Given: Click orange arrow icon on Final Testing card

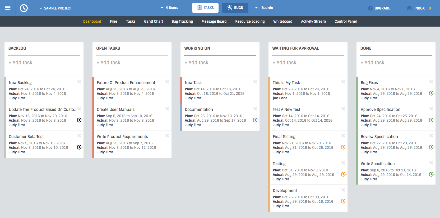Looking at the screenshot, I should click(x=344, y=147).
